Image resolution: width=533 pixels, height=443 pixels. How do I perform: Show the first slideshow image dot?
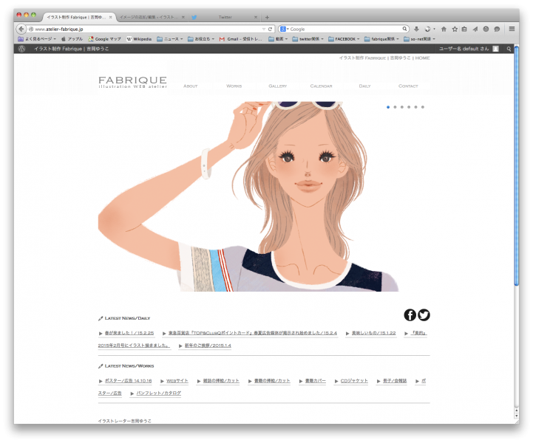click(388, 107)
